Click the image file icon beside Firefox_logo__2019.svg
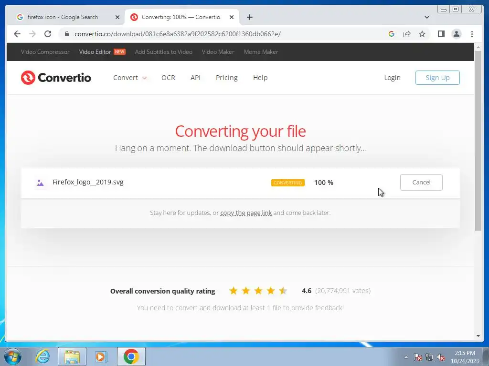Screen dimensions: 489x366 coord(40,183)
